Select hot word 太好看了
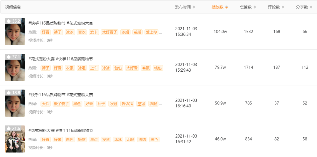This screenshot has width=317, height=157. 109,32
